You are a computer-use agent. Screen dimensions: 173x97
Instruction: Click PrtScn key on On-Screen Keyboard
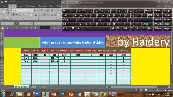pos(158,24)
